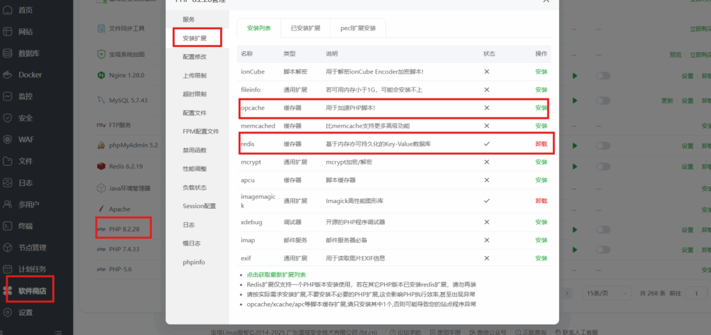Toggle the home-display switch in Redis row
Screen dimensions: 711x335
point(603,166)
